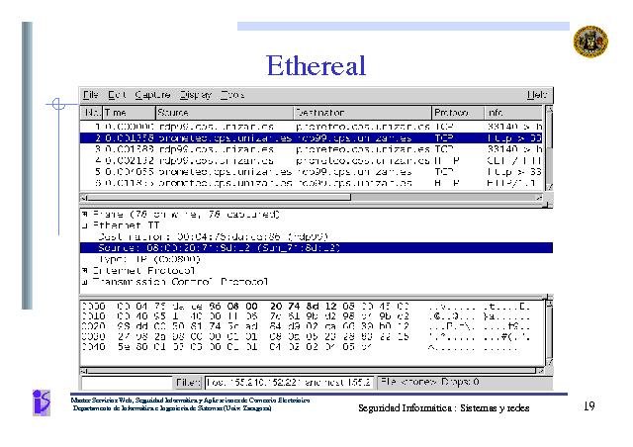Click hex dump row at offset 0010
Viewport: 633px width, 447px height.
306,316
